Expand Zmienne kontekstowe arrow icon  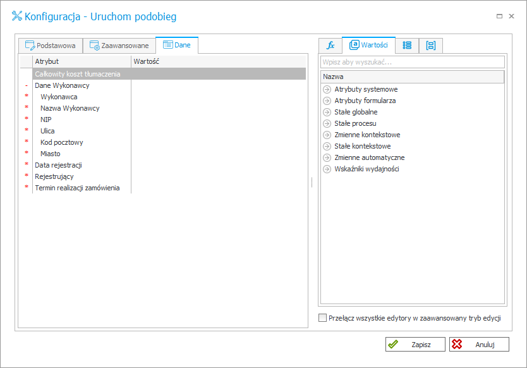coord(327,135)
